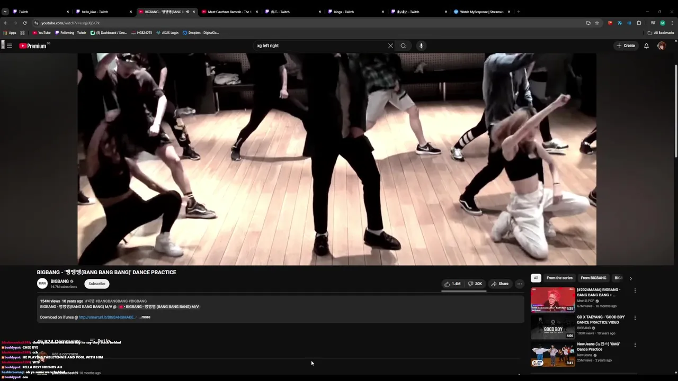The width and height of the screenshot is (678, 381).
Task: Expand description with ...more
Action: (144, 317)
